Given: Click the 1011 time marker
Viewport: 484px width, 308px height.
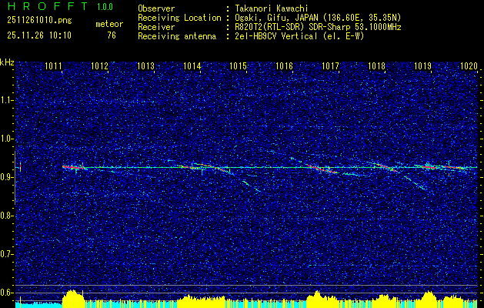Looking at the screenshot, I should (x=53, y=66).
